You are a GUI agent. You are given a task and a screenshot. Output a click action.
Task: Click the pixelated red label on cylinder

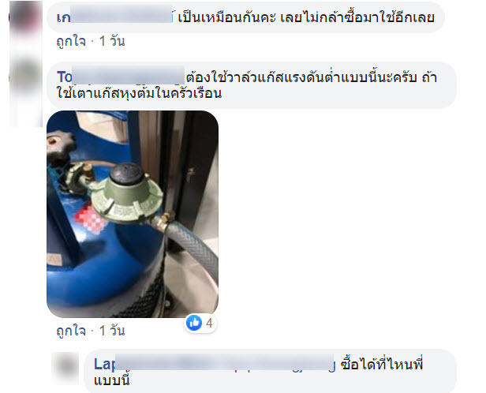pos(91,220)
